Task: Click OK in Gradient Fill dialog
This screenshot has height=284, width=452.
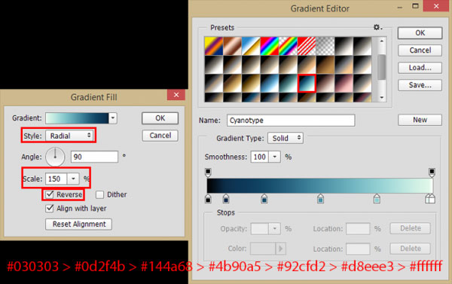Action: [x=160, y=118]
